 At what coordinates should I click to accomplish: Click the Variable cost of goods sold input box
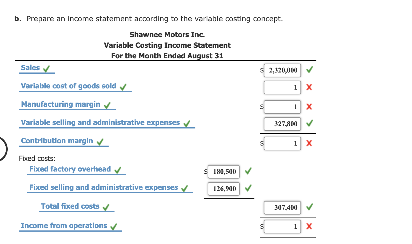coord(282,87)
